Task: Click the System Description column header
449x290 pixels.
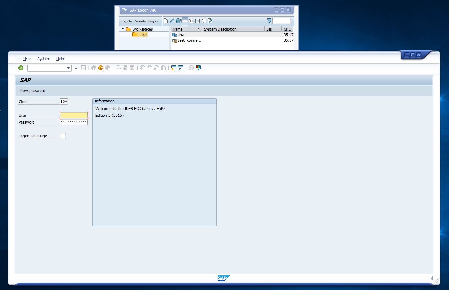Action: [x=233, y=29]
